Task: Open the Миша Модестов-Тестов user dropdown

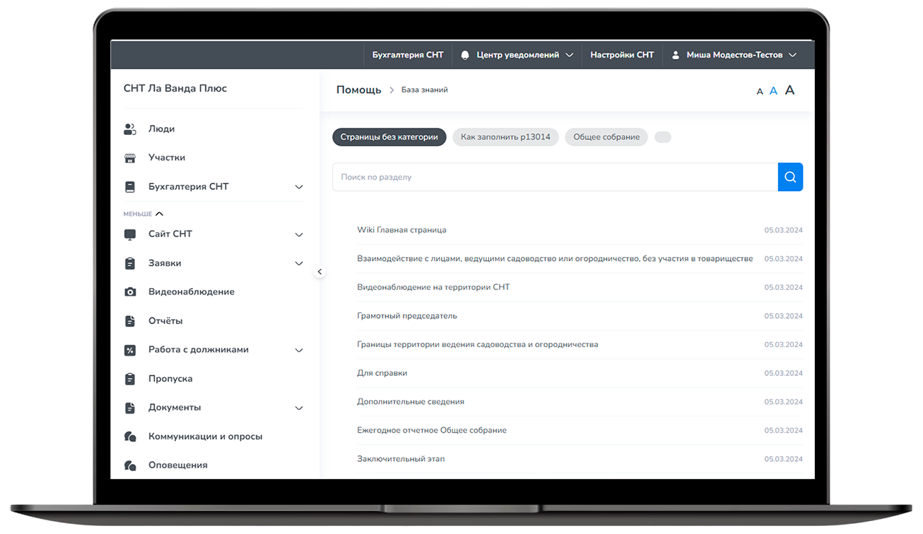Action: pyautogui.click(x=734, y=55)
